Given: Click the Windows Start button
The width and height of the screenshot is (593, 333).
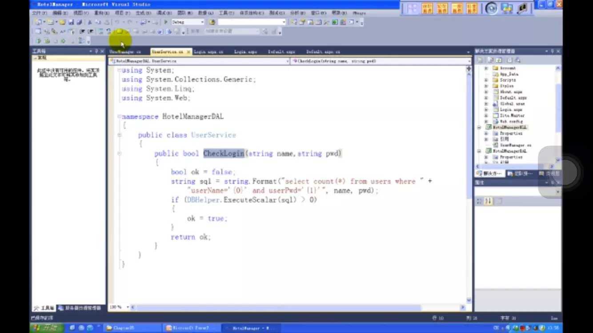Looking at the screenshot, I should pos(46,328).
